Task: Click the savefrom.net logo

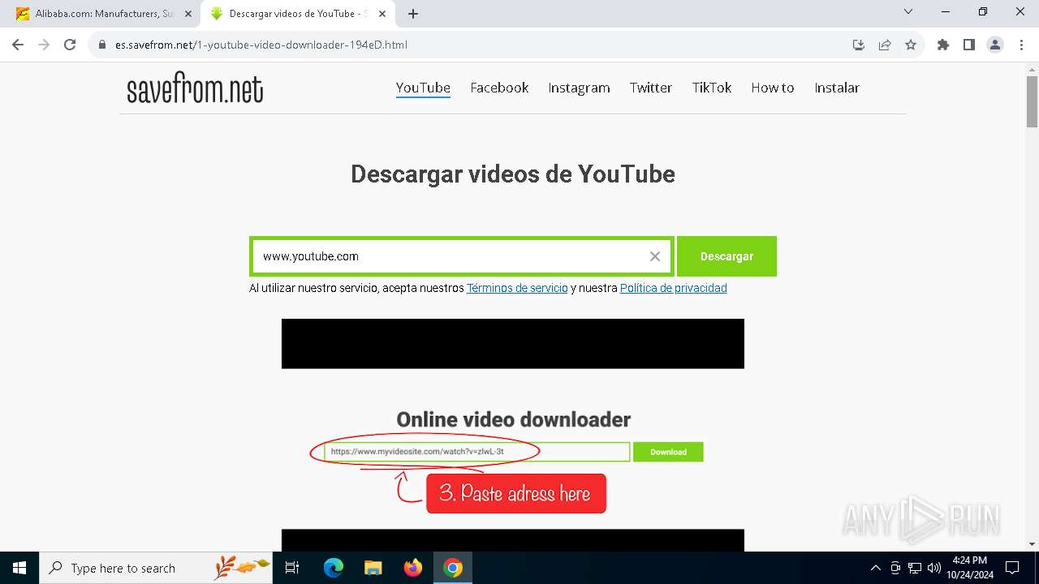Action: [195, 89]
